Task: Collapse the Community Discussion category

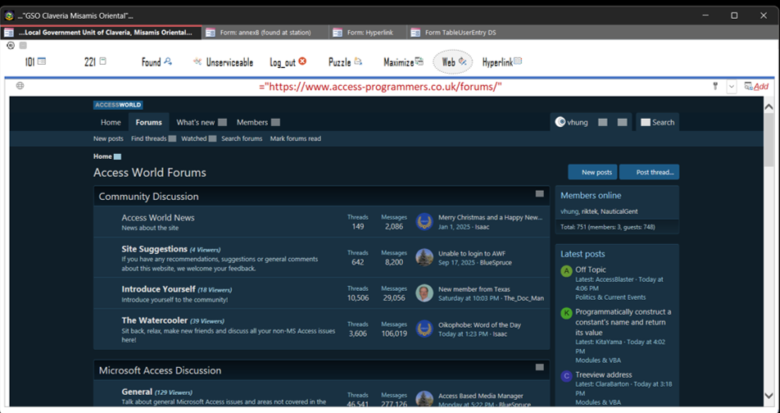Action: [x=540, y=194]
